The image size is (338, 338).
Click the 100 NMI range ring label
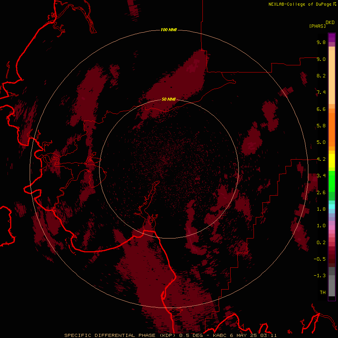(169, 30)
